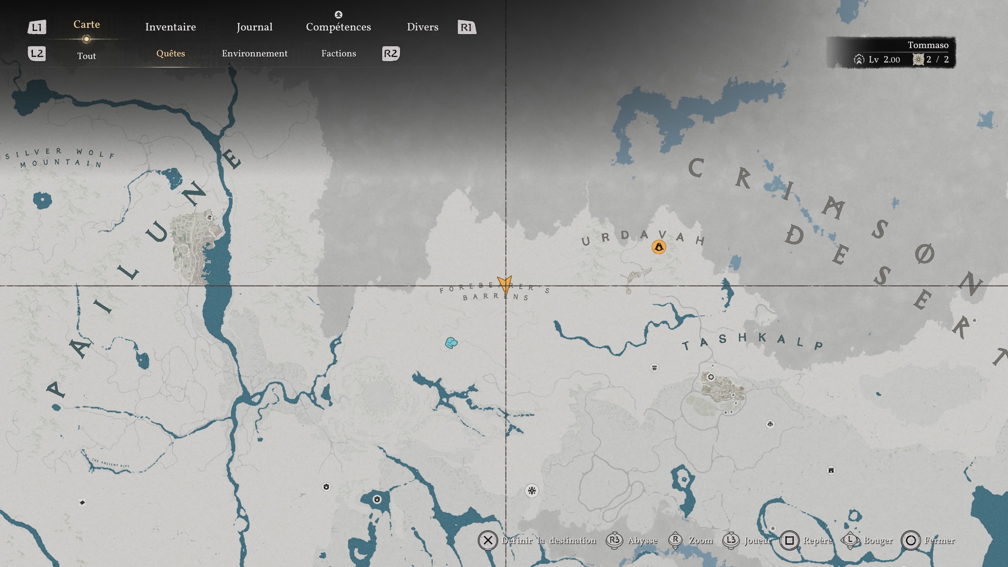Select the blue dog head marker
Viewport: 1008px width, 567px height.
click(451, 343)
